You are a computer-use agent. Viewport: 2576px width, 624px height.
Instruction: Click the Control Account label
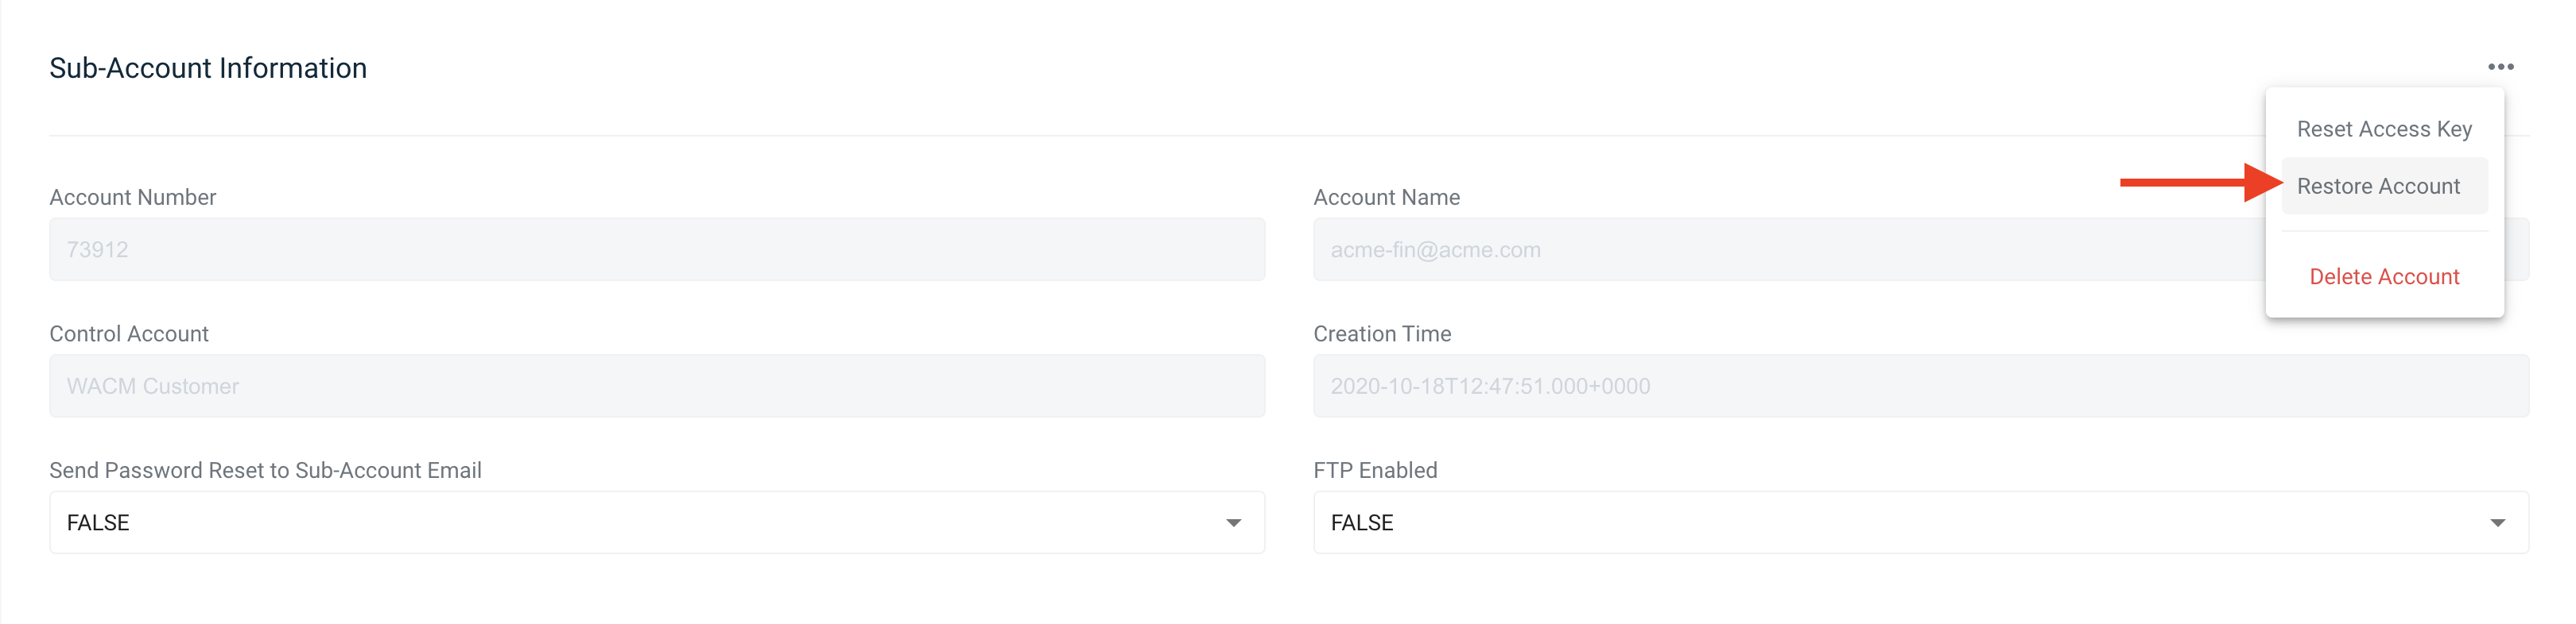[x=129, y=333]
